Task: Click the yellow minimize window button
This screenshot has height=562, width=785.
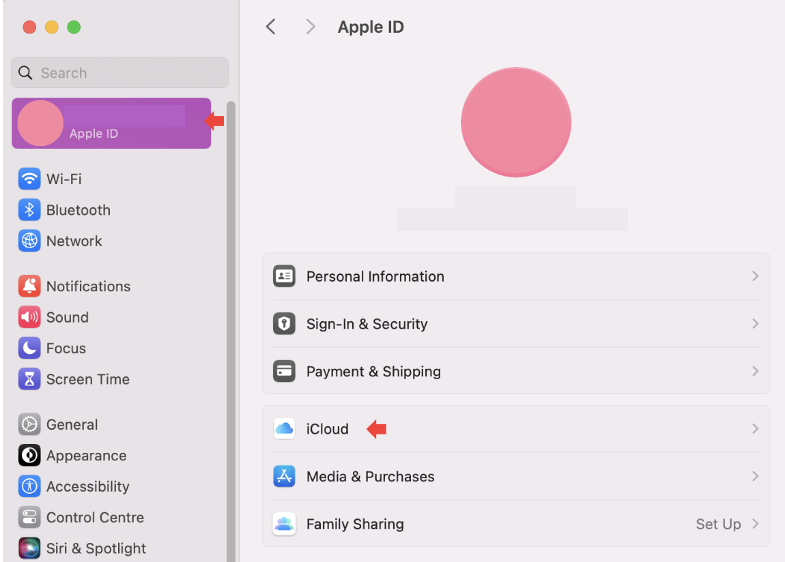Action: (52, 27)
